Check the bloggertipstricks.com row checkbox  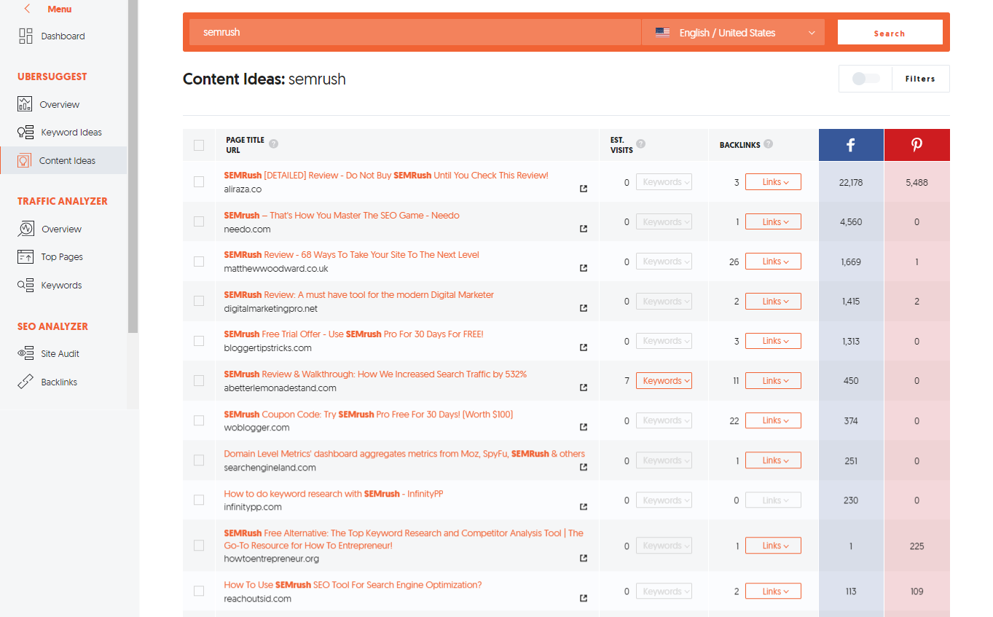199,340
